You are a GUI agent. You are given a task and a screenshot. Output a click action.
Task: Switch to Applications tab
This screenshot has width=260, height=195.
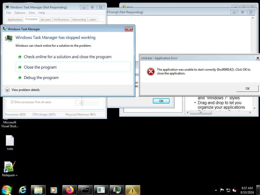[15, 19]
